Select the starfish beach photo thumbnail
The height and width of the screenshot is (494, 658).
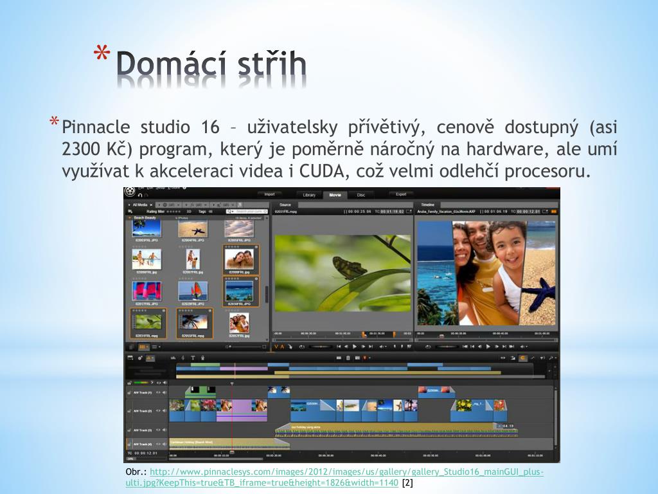(x=193, y=230)
